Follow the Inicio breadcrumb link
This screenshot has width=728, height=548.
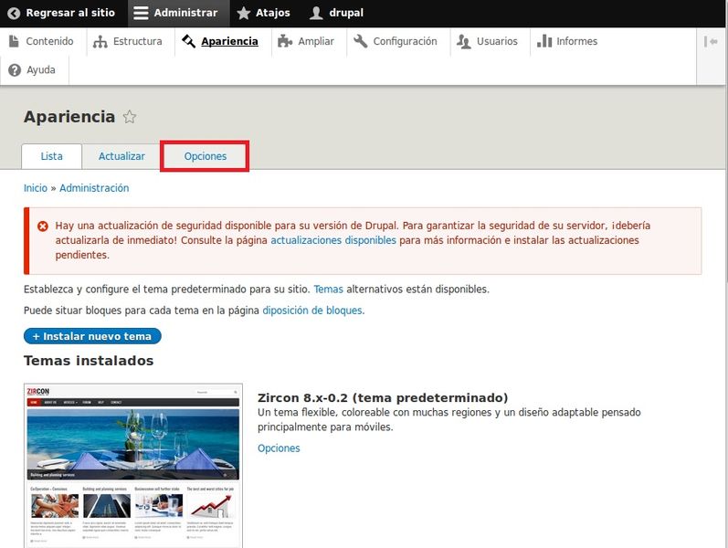pos(36,188)
